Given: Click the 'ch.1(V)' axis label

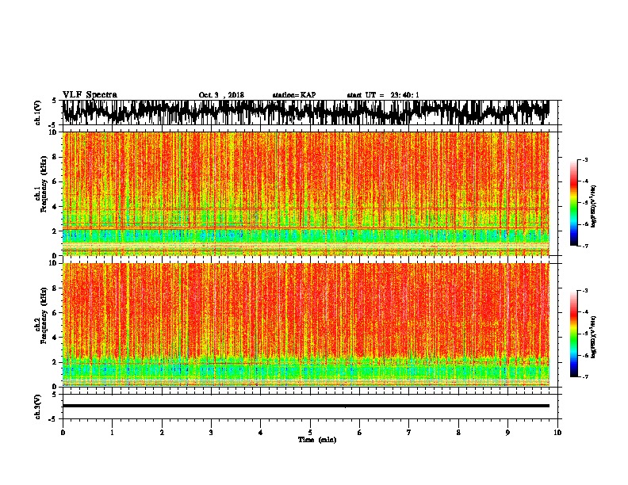Looking at the screenshot, I should point(38,113).
